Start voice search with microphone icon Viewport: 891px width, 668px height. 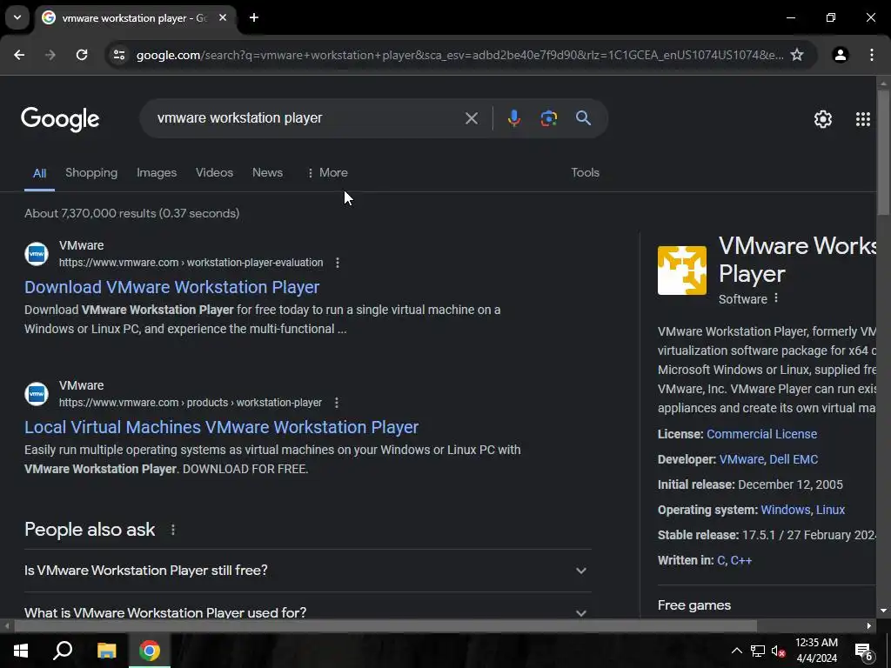513,118
